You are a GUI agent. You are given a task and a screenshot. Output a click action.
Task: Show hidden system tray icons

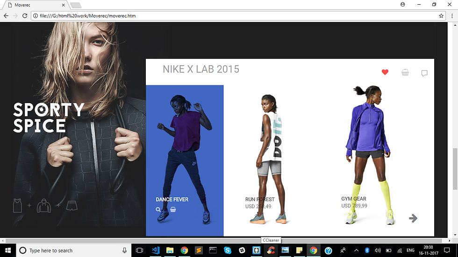coord(356,250)
